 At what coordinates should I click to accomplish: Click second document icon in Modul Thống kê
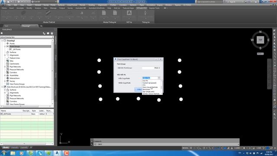[115, 13]
